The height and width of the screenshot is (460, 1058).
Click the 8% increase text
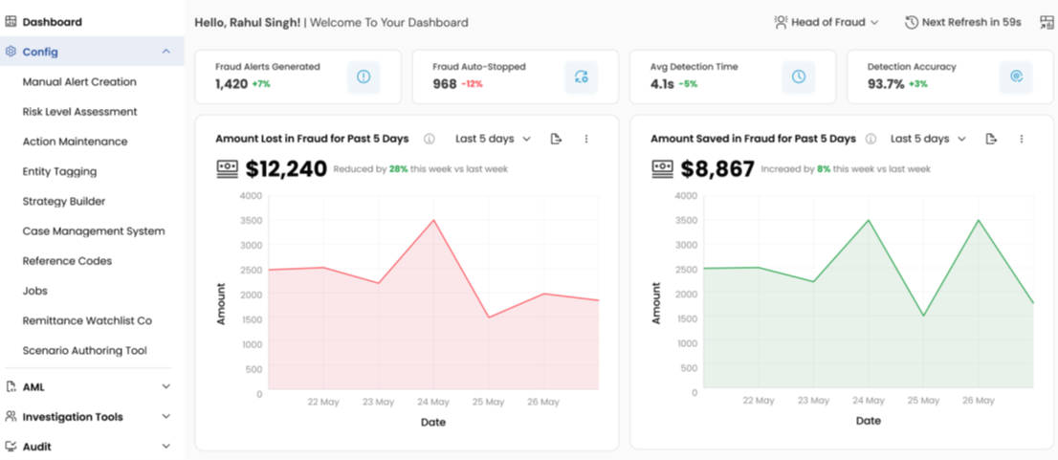pyautogui.click(x=824, y=169)
